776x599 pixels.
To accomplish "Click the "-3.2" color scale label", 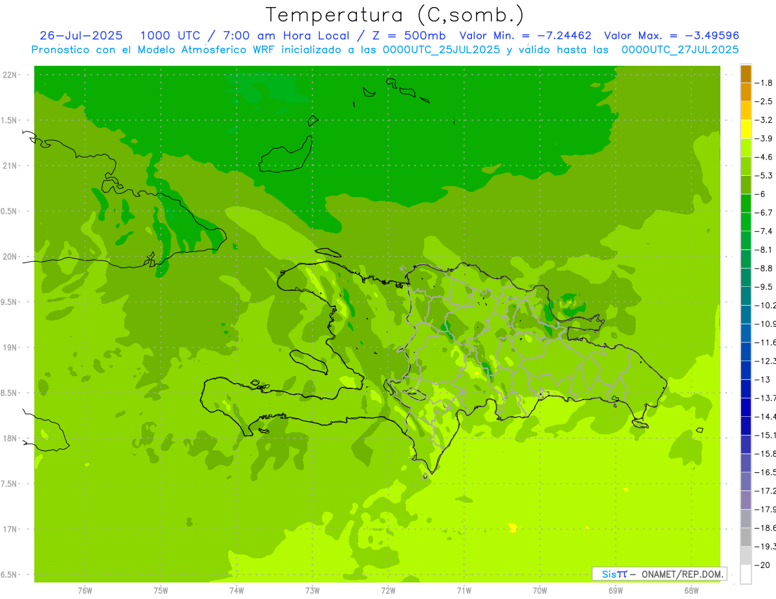I will point(764,120).
